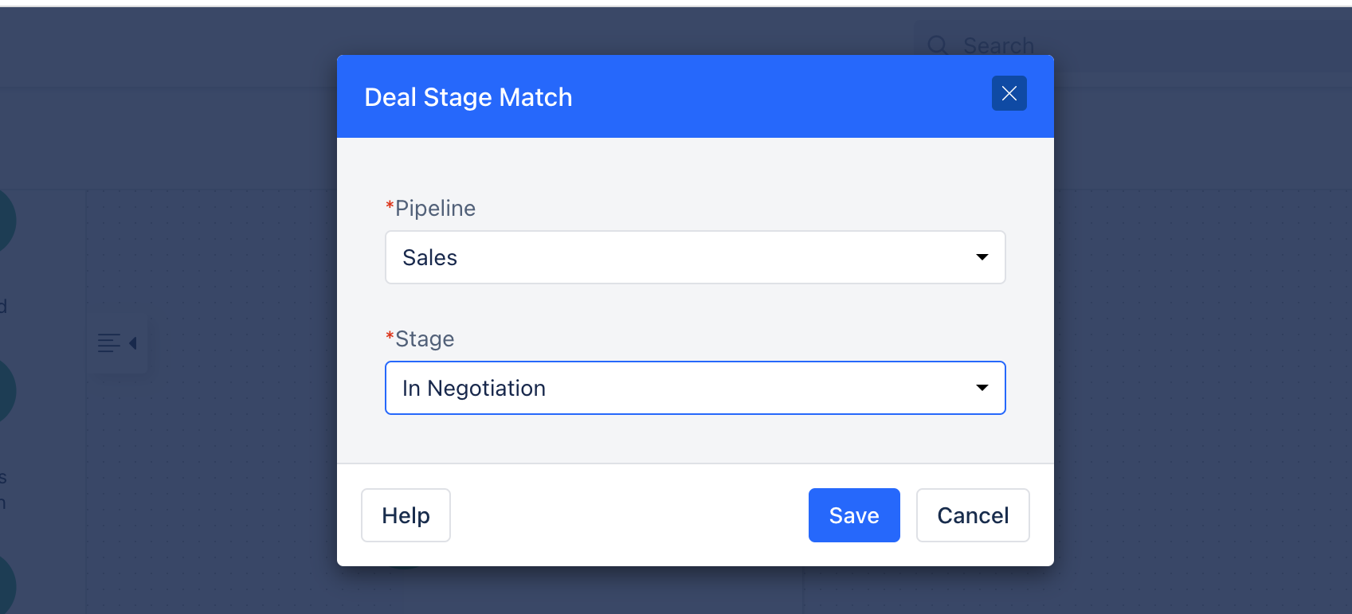Click the Pipeline field label
Image resolution: width=1352 pixels, height=614 pixels.
[435, 208]
